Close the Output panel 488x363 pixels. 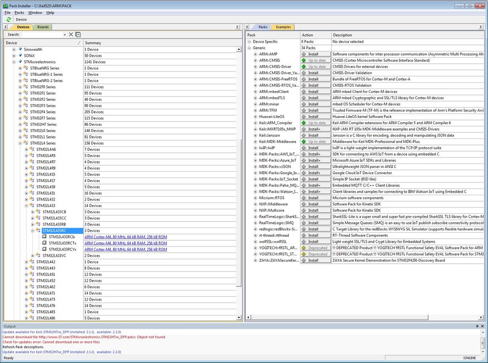coord(483,326)
